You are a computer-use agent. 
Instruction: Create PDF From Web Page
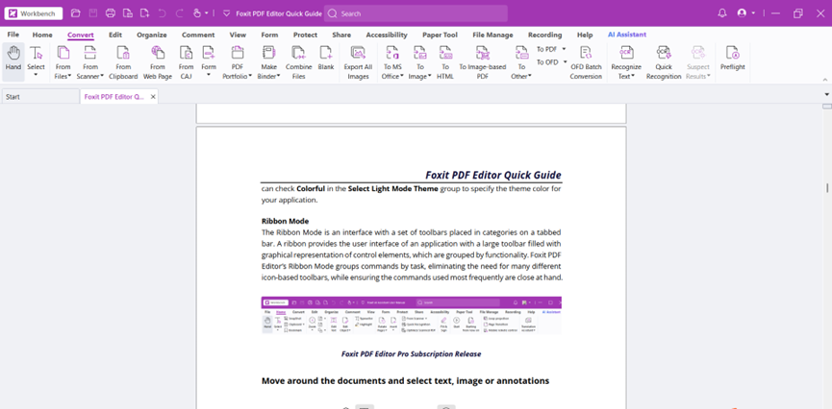tap(158, 61)
